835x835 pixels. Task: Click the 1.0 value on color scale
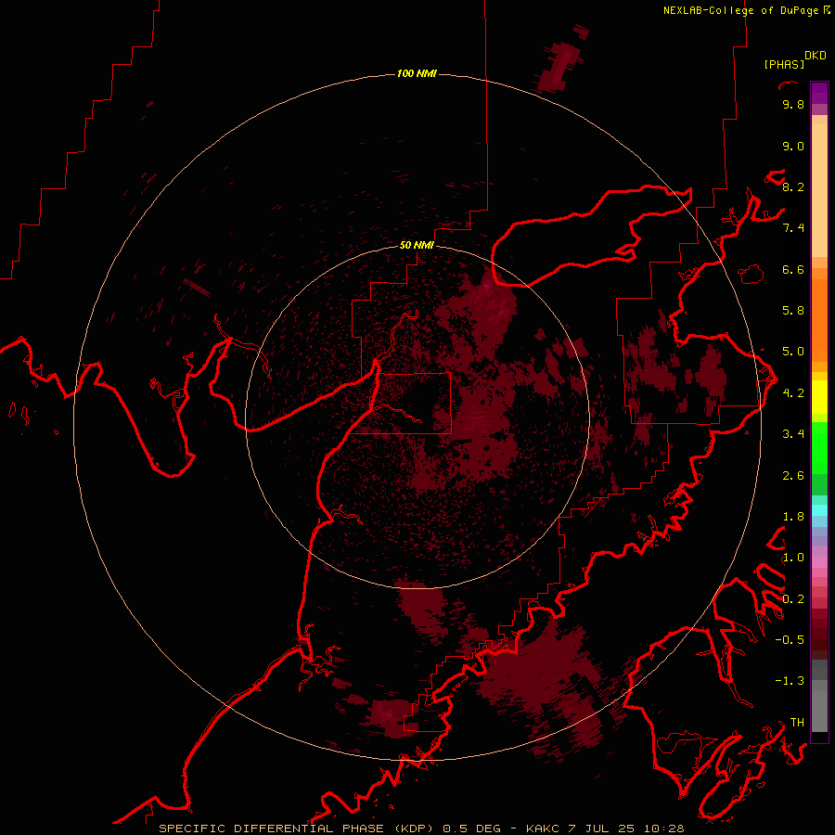(x=793, y=558)
